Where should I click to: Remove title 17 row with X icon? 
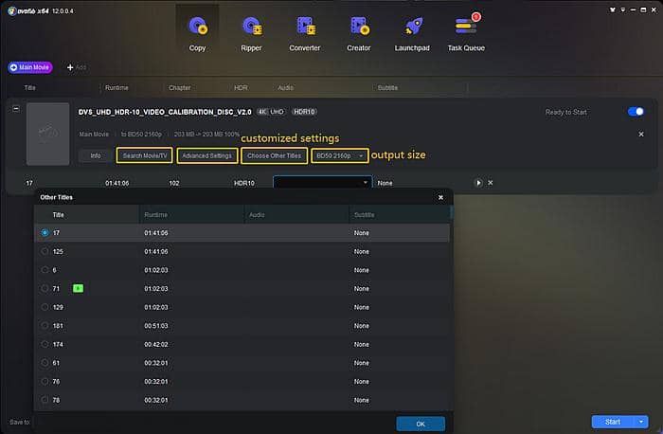click(491, 183)
